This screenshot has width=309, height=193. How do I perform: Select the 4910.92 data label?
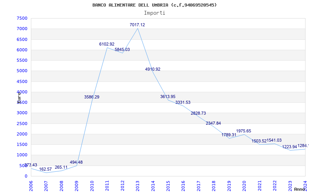point(153,69)
